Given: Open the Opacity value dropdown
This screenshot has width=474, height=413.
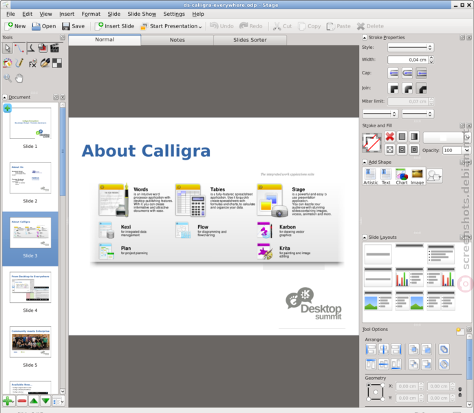Looking at the screenshot, I should tap(466, 150).
